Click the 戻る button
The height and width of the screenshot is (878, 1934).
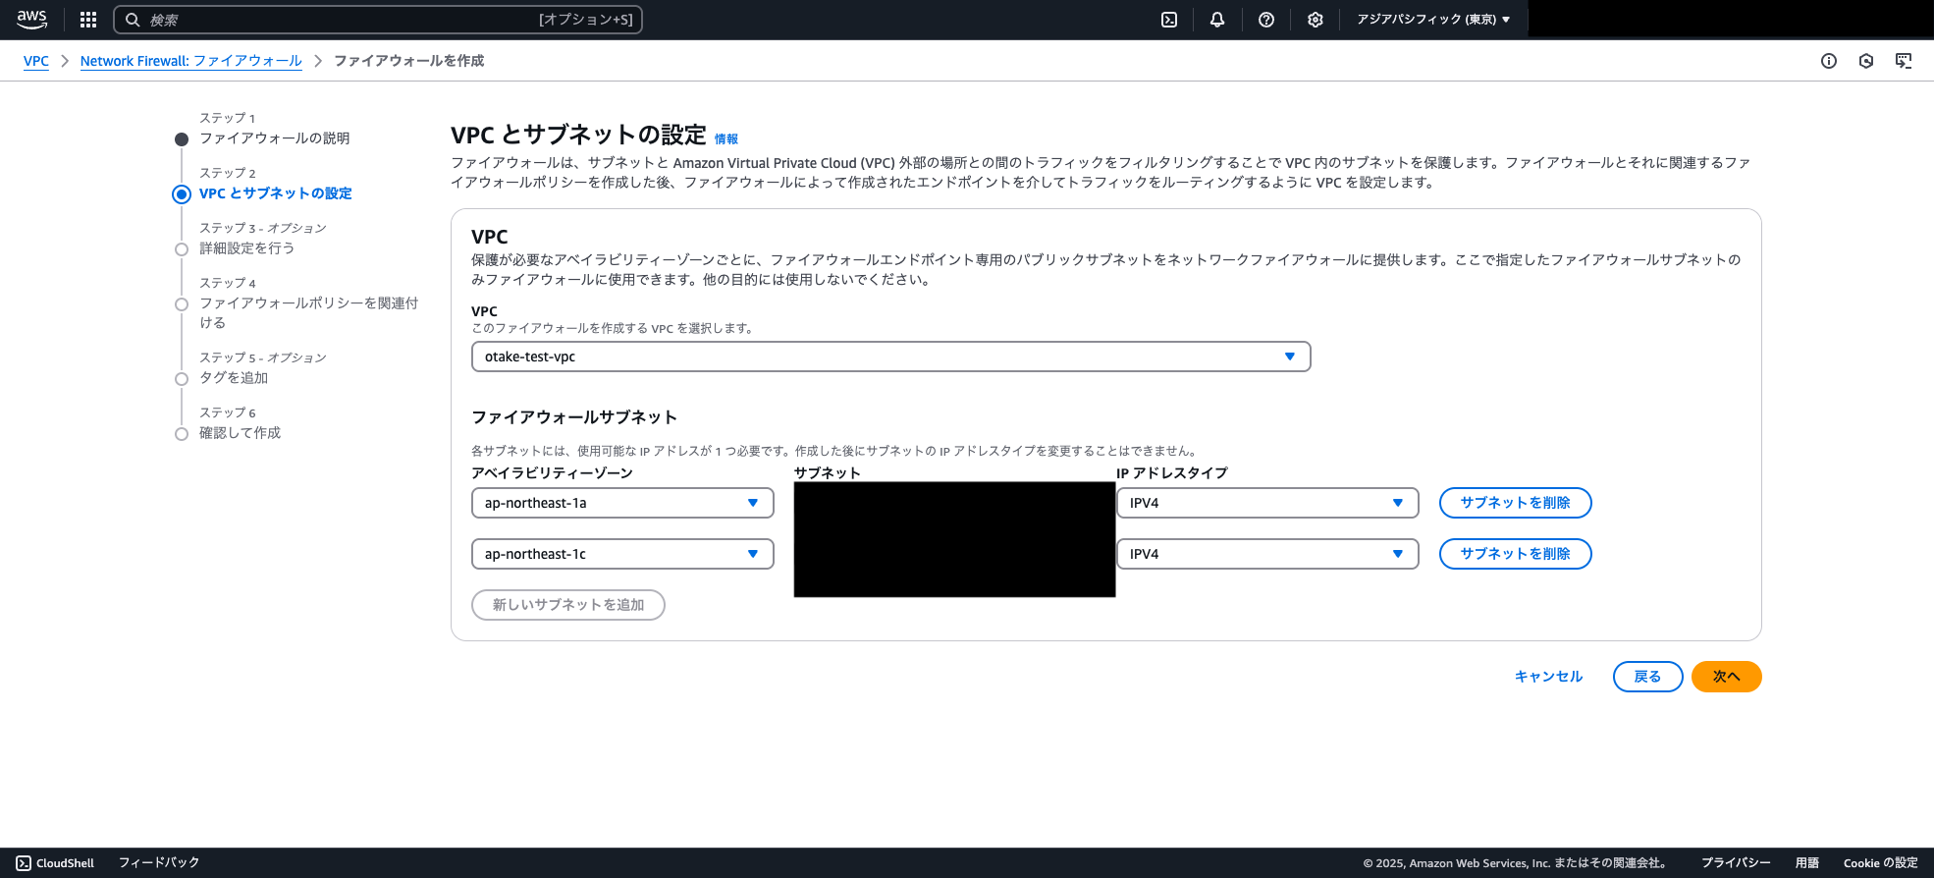[x=1647, y=677]
